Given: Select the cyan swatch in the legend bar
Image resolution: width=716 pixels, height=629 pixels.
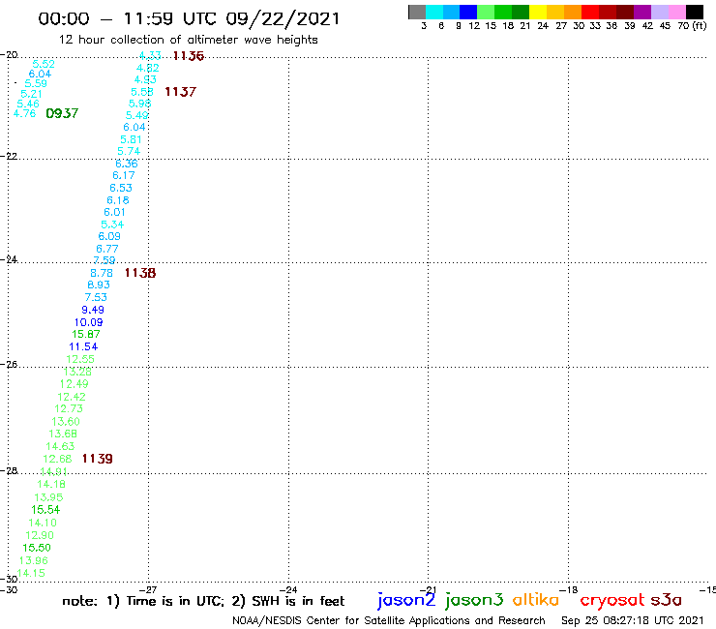Looking at the screenshot, I should coord(433,12).
